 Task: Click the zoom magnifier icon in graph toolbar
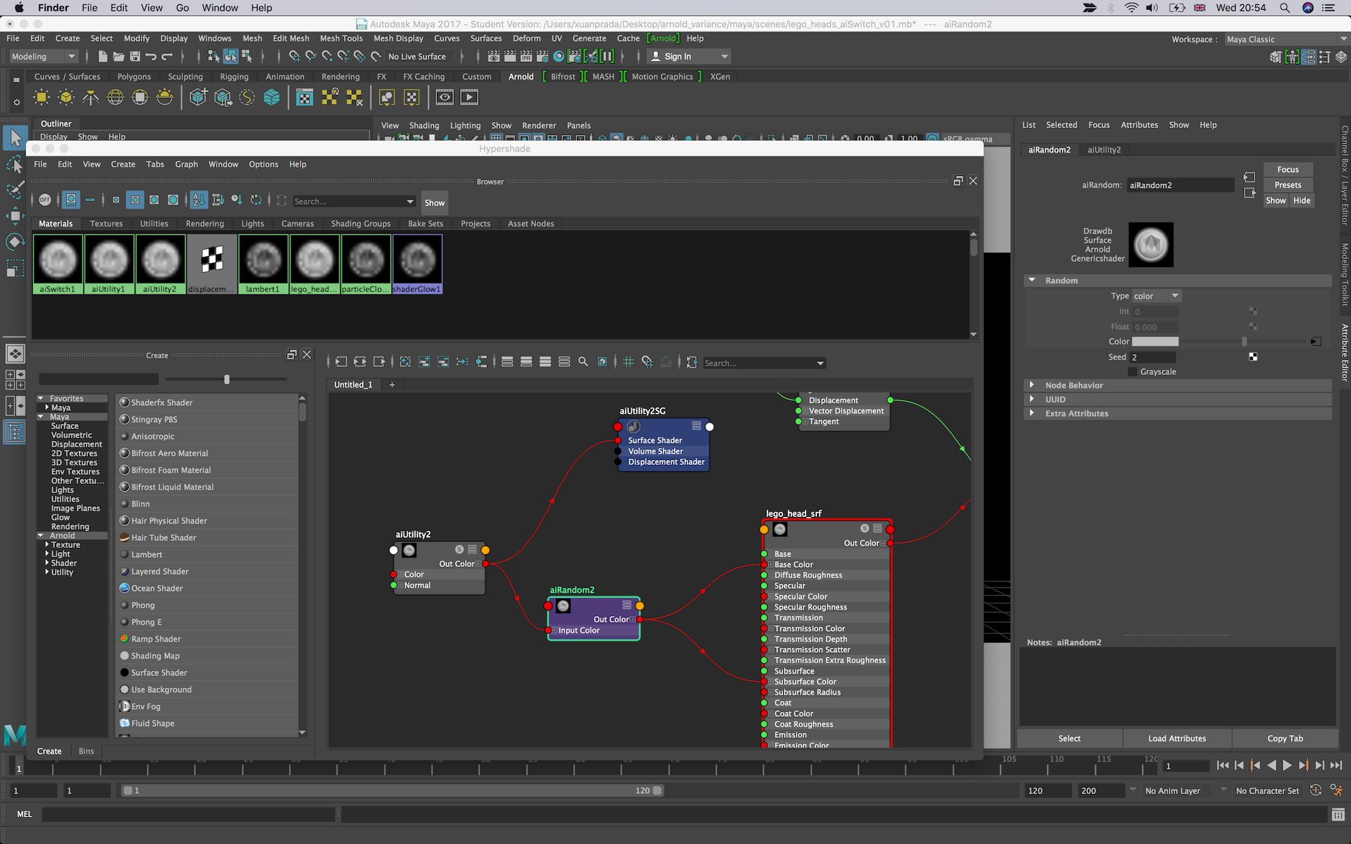click(x=583, y=362)
